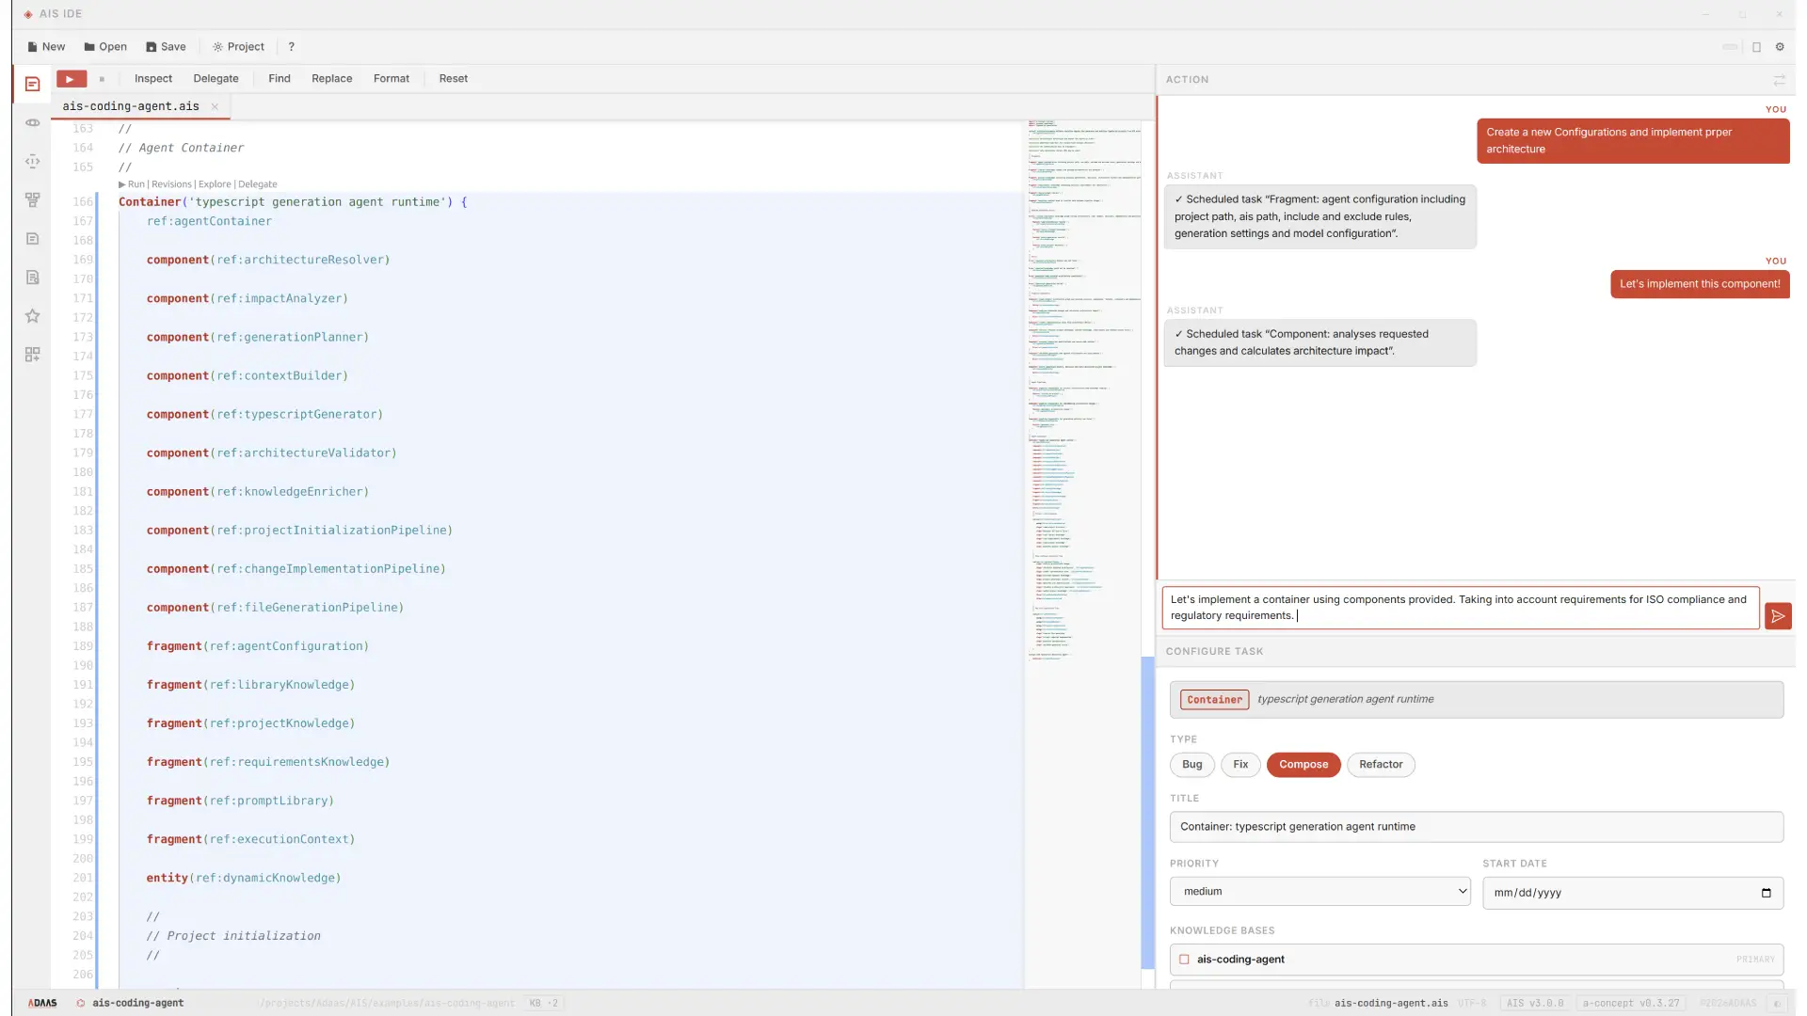Click the 'Create a new Configurations' chat message
The height and width of the screenshot is (1016, 1807).
tap(1633, 141)
